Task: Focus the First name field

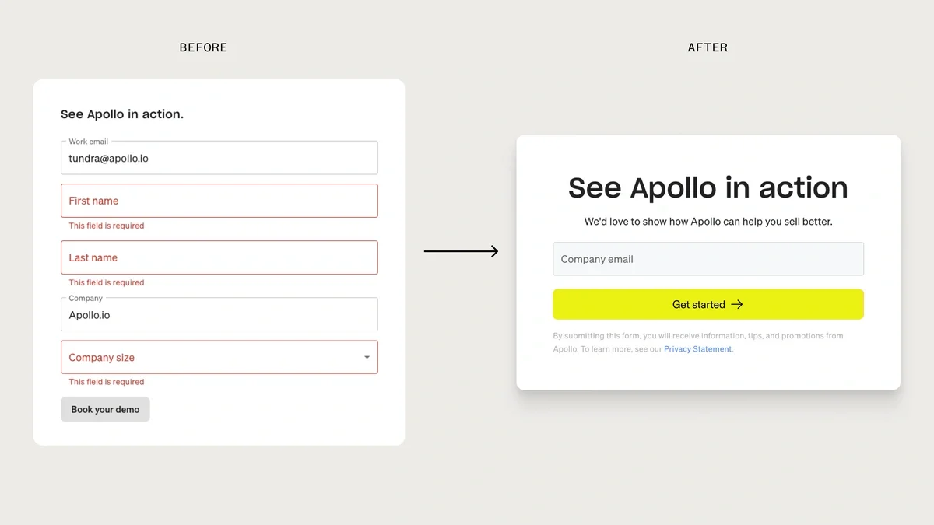Action: [219, 201]
